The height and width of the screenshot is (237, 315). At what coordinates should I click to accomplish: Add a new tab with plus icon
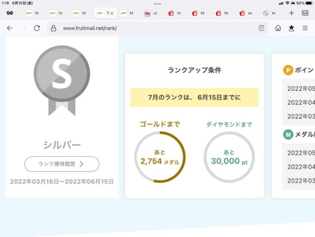(x=292, y=13)
